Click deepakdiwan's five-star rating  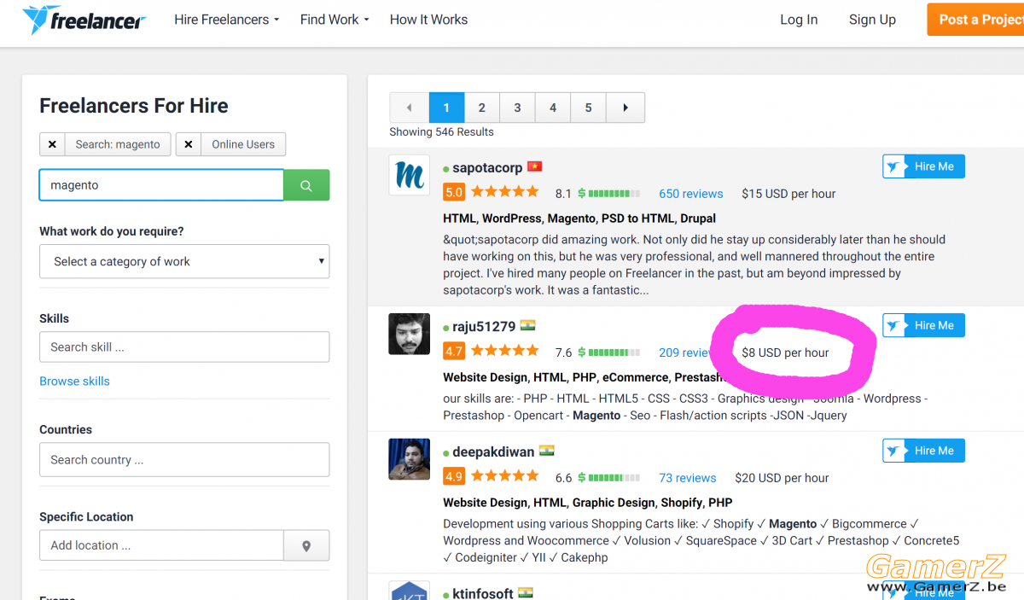[x=505, y=477]
